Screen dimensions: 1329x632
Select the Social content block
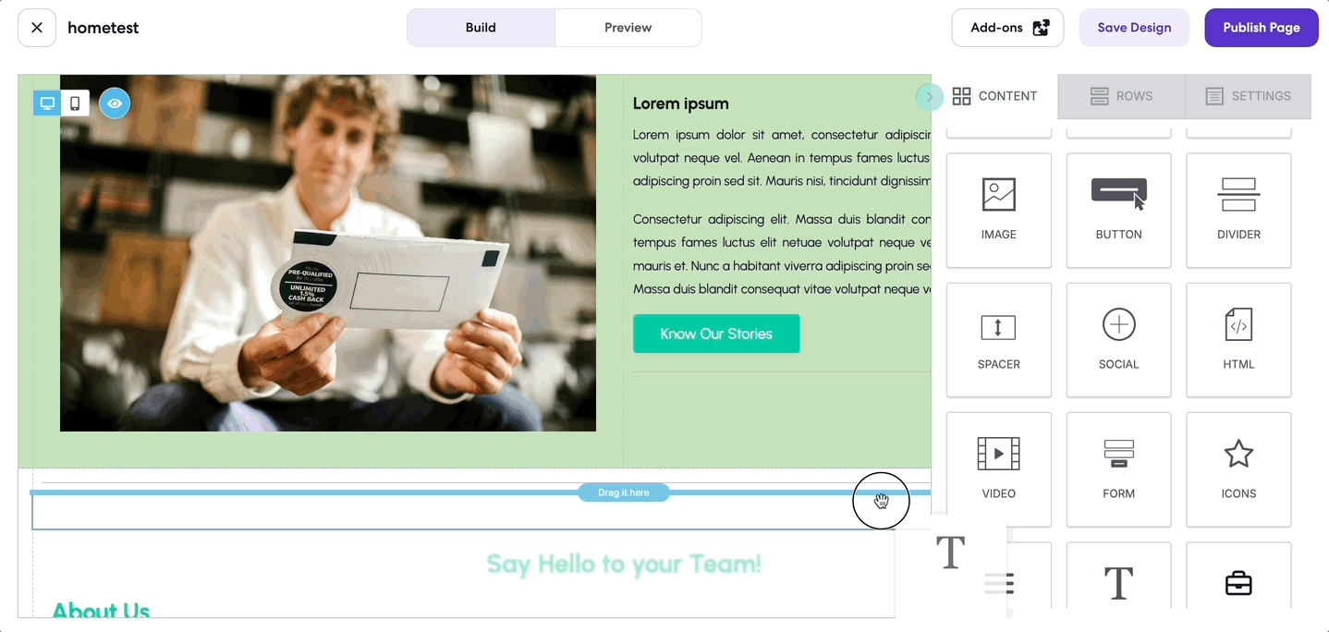(1118, 340)
